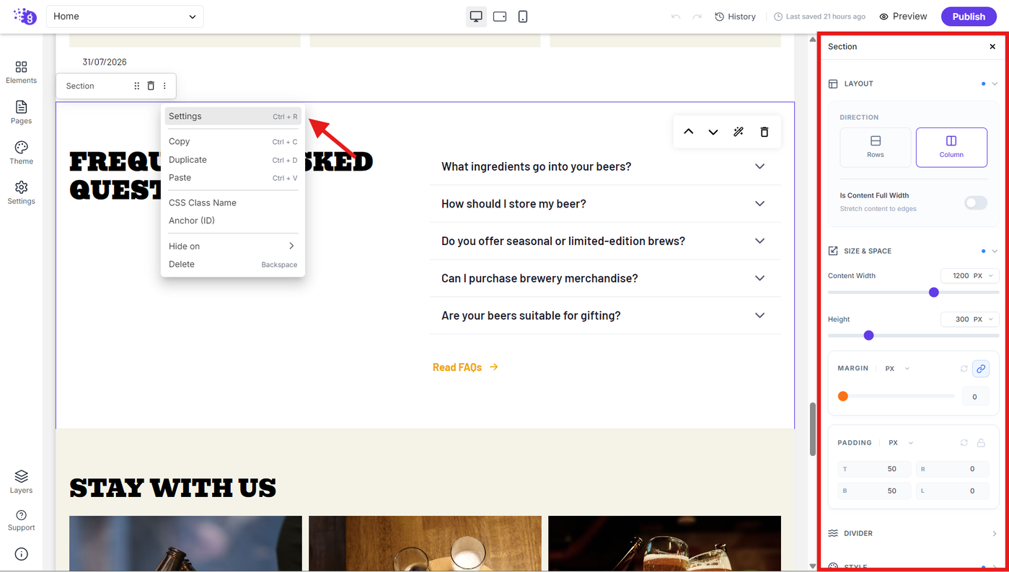
Task: Expand 'How should I store my beer?' question
Action: pyautogui.click(x=605, y=204)
